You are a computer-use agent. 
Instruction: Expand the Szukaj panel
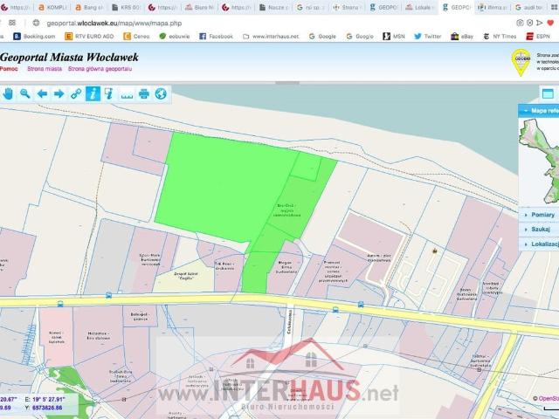pyautogui.click(x=539, y=230)
